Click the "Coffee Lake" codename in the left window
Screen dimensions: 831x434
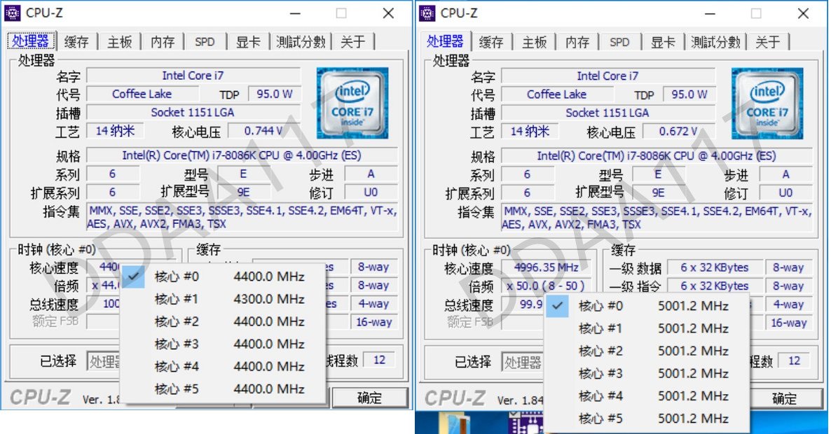pyautogui.click(x=142, y=94)
